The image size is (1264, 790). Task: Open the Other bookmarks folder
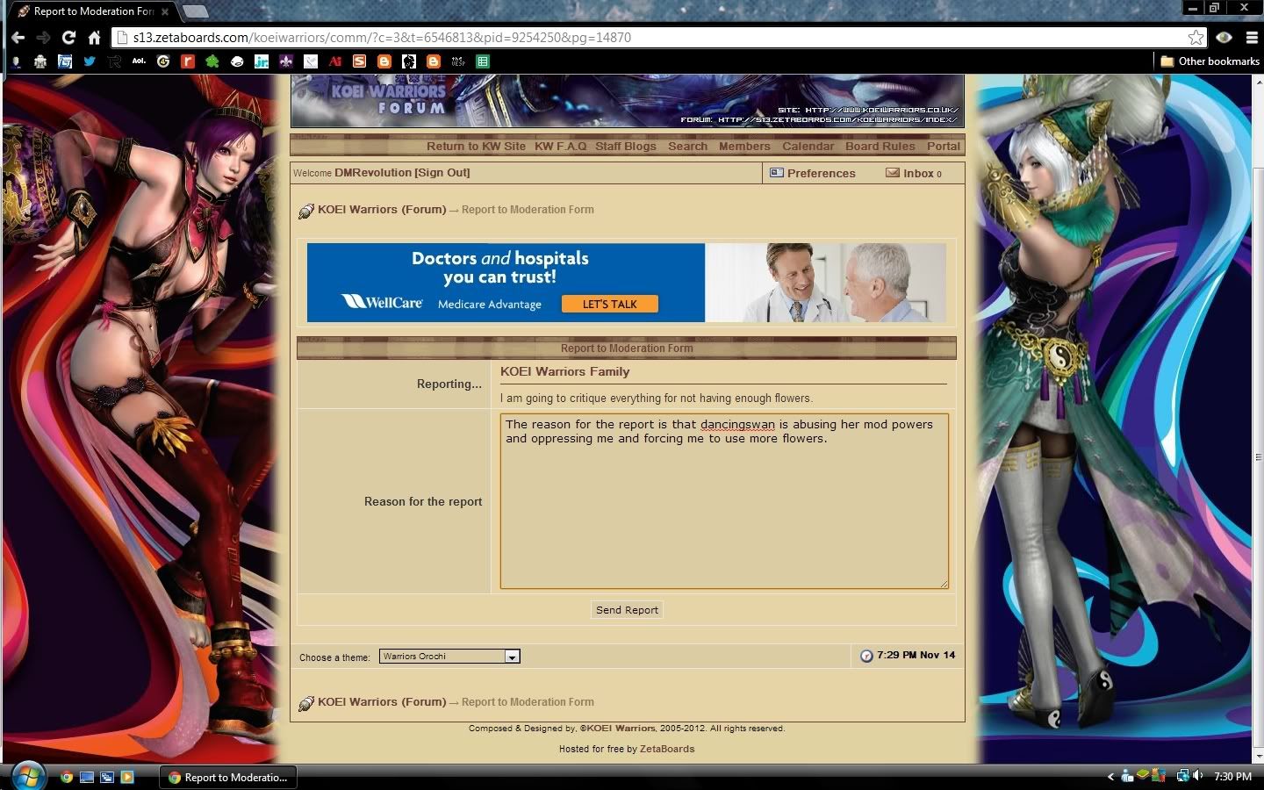(1210, 61)
